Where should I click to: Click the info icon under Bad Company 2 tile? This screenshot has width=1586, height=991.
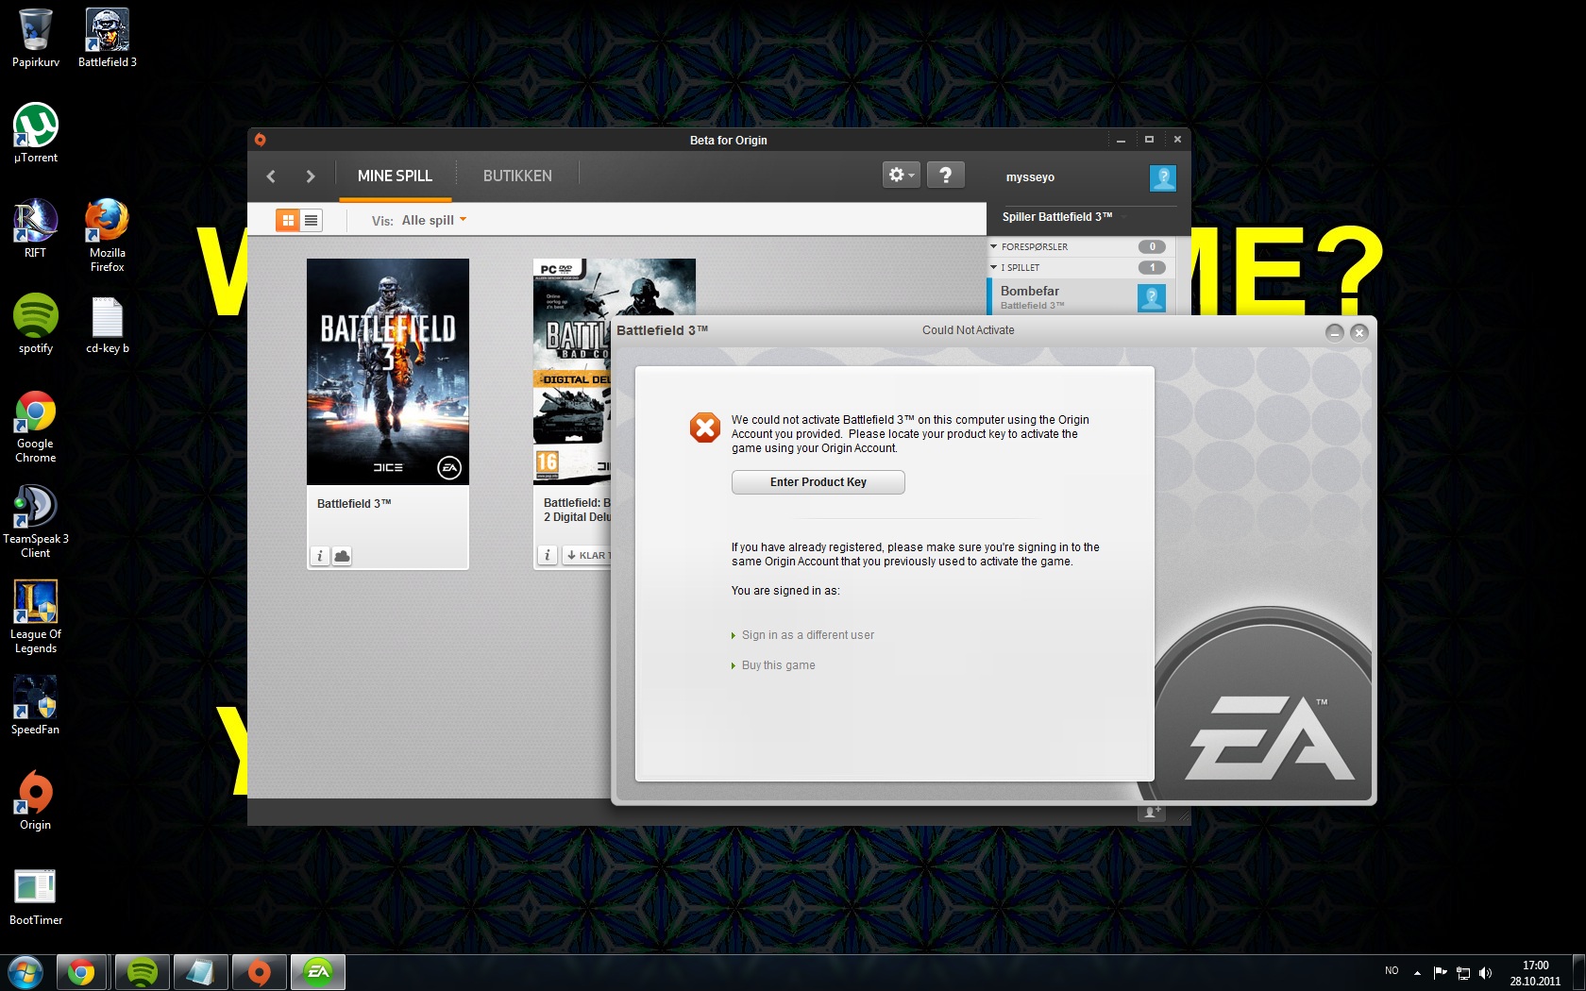click(x=547, y=555)
